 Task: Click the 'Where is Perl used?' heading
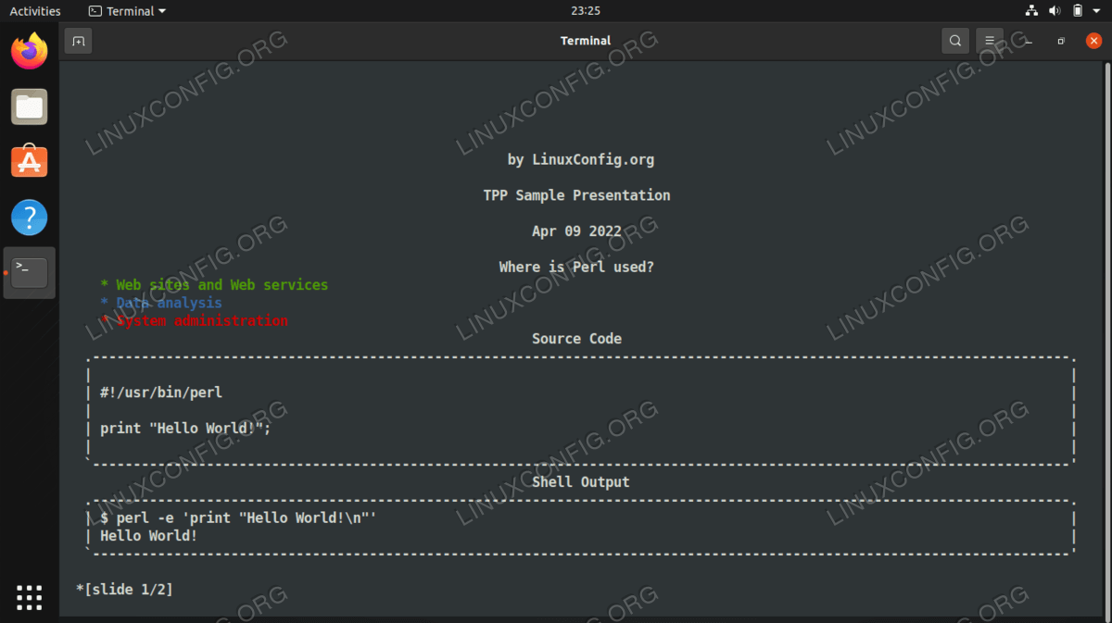point(576,267)
